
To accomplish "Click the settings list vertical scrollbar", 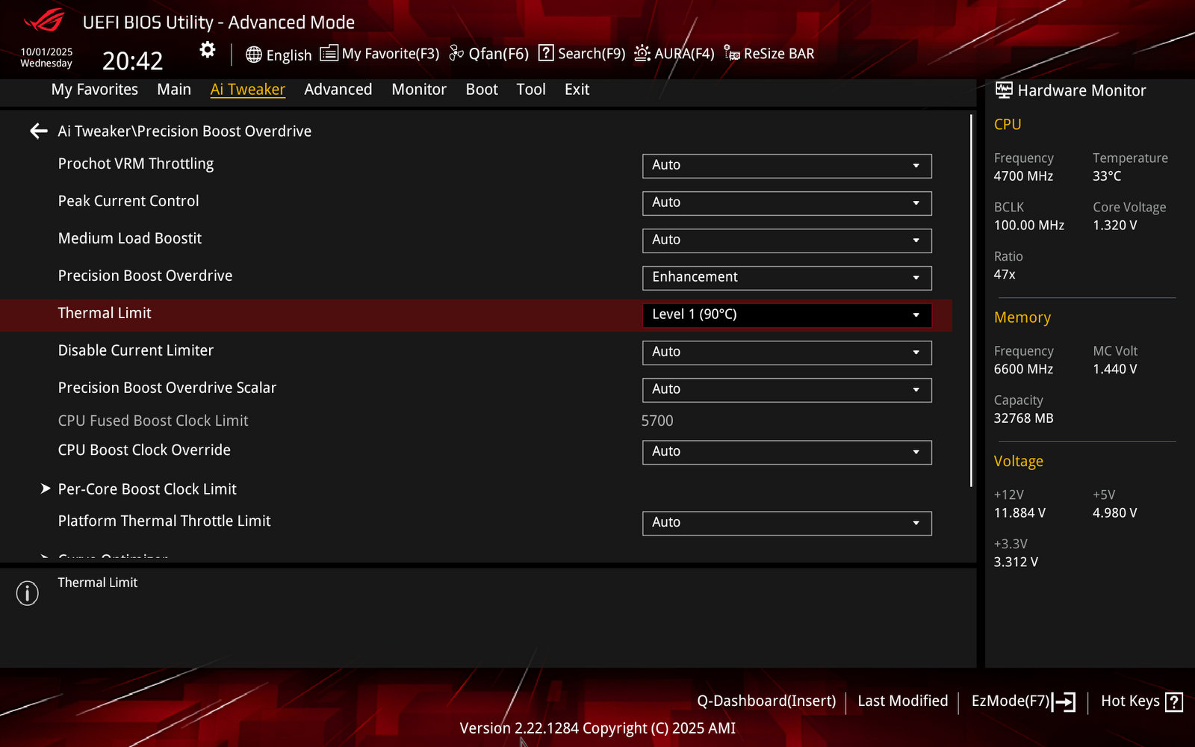I will (971, 299).
